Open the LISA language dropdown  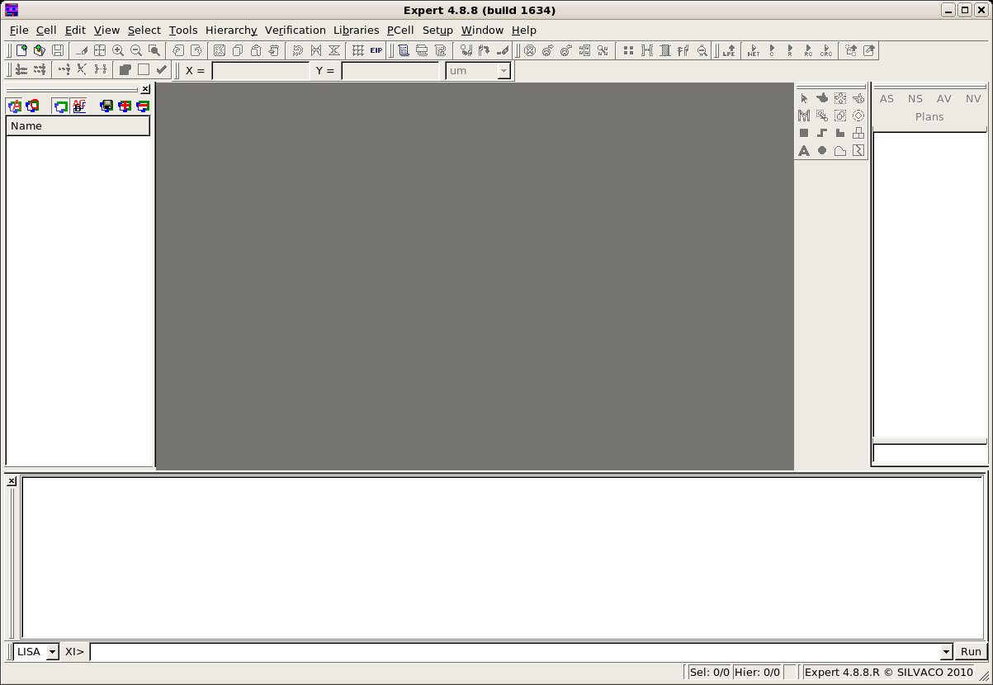coord(52,652)
